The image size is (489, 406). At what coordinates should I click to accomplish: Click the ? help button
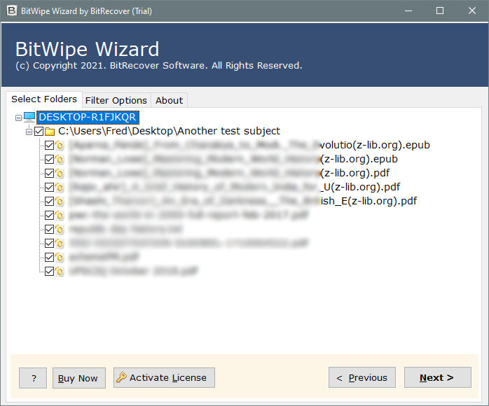click(33, 378)
